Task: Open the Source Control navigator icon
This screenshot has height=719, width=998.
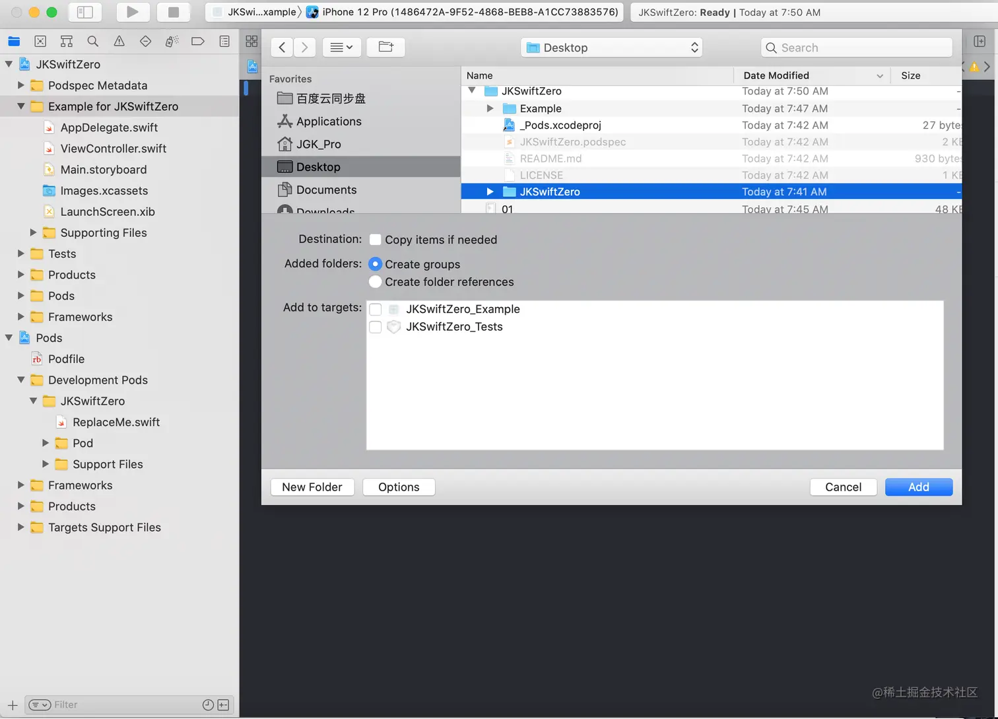Action: coord(40,42)
